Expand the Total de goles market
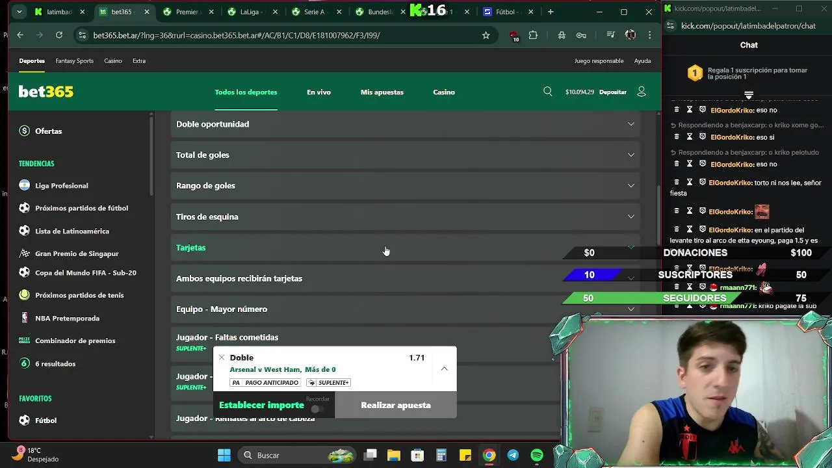This screenshot has width=832, height=468. click(405, 155)
